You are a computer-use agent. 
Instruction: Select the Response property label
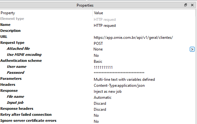tap(9, 91)
